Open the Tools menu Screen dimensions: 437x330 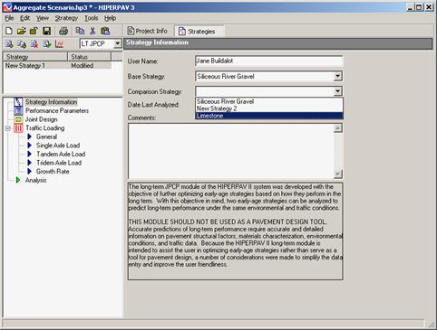point(91,18)
